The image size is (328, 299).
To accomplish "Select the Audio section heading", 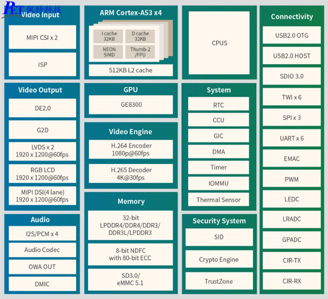I will pos(40,220).
